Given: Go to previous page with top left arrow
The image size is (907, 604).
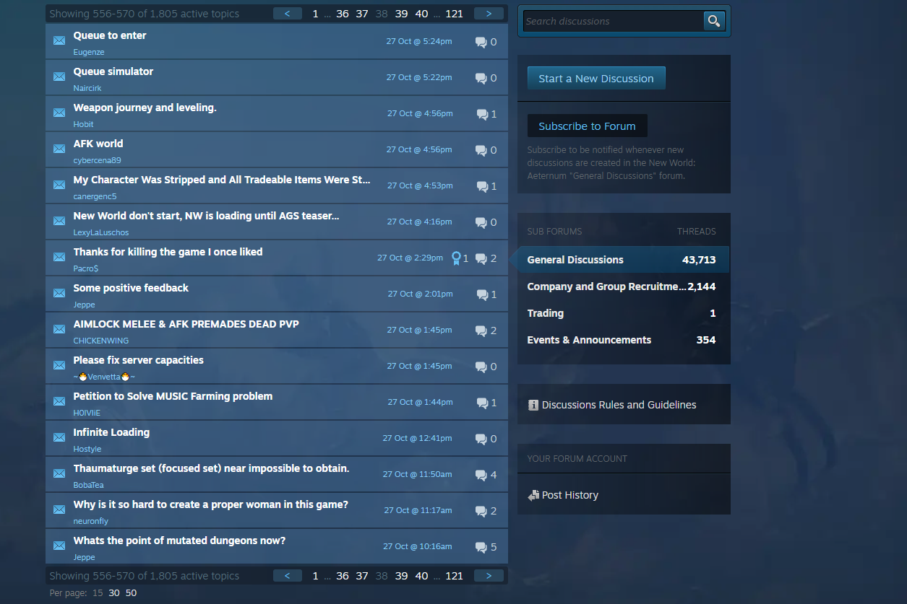Looking at the screenshot, I should 288,13.
